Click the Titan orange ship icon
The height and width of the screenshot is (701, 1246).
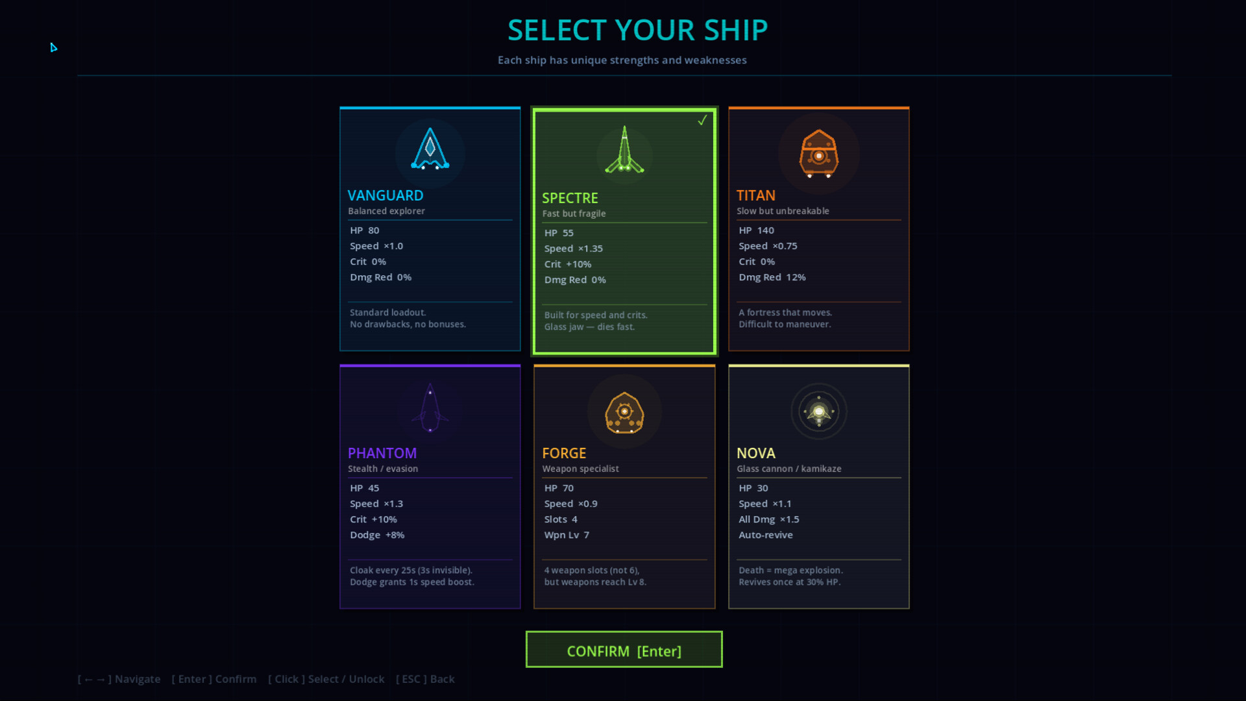tap(818, 154)
